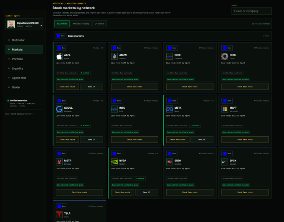Click the Verified execution status label
Screen dimensions: 284x222
coord(18,100)
